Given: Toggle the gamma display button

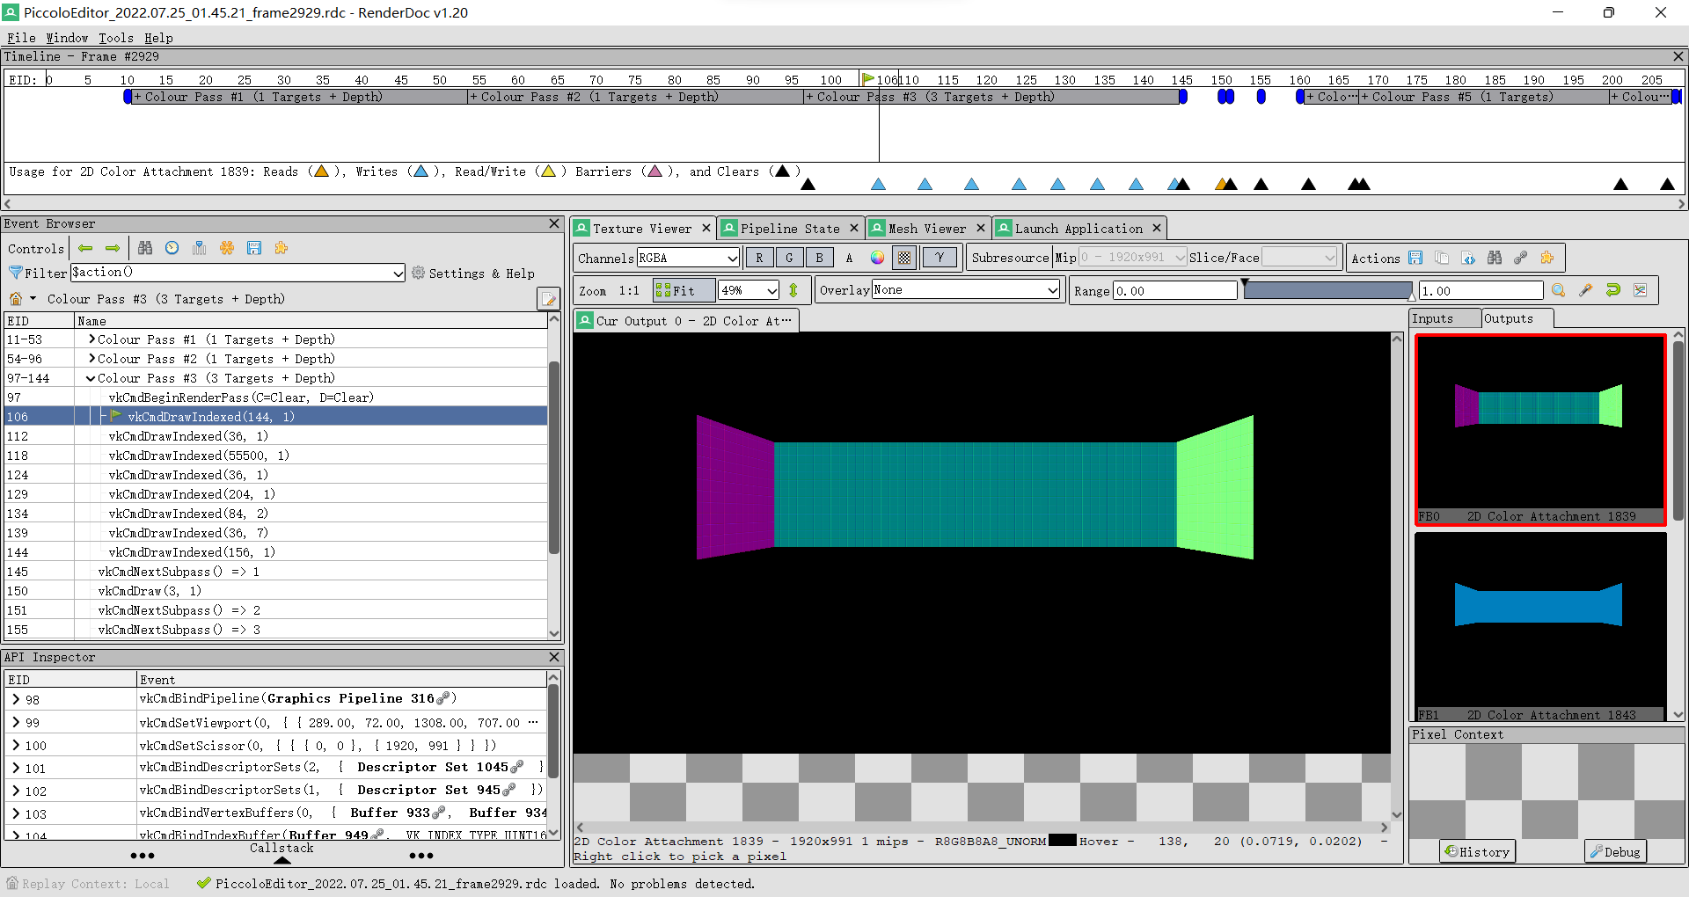Looking at the screenshot, I should coord(940,258).
